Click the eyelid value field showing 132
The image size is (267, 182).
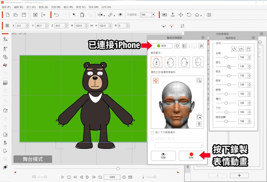click(x=243, y=76)
